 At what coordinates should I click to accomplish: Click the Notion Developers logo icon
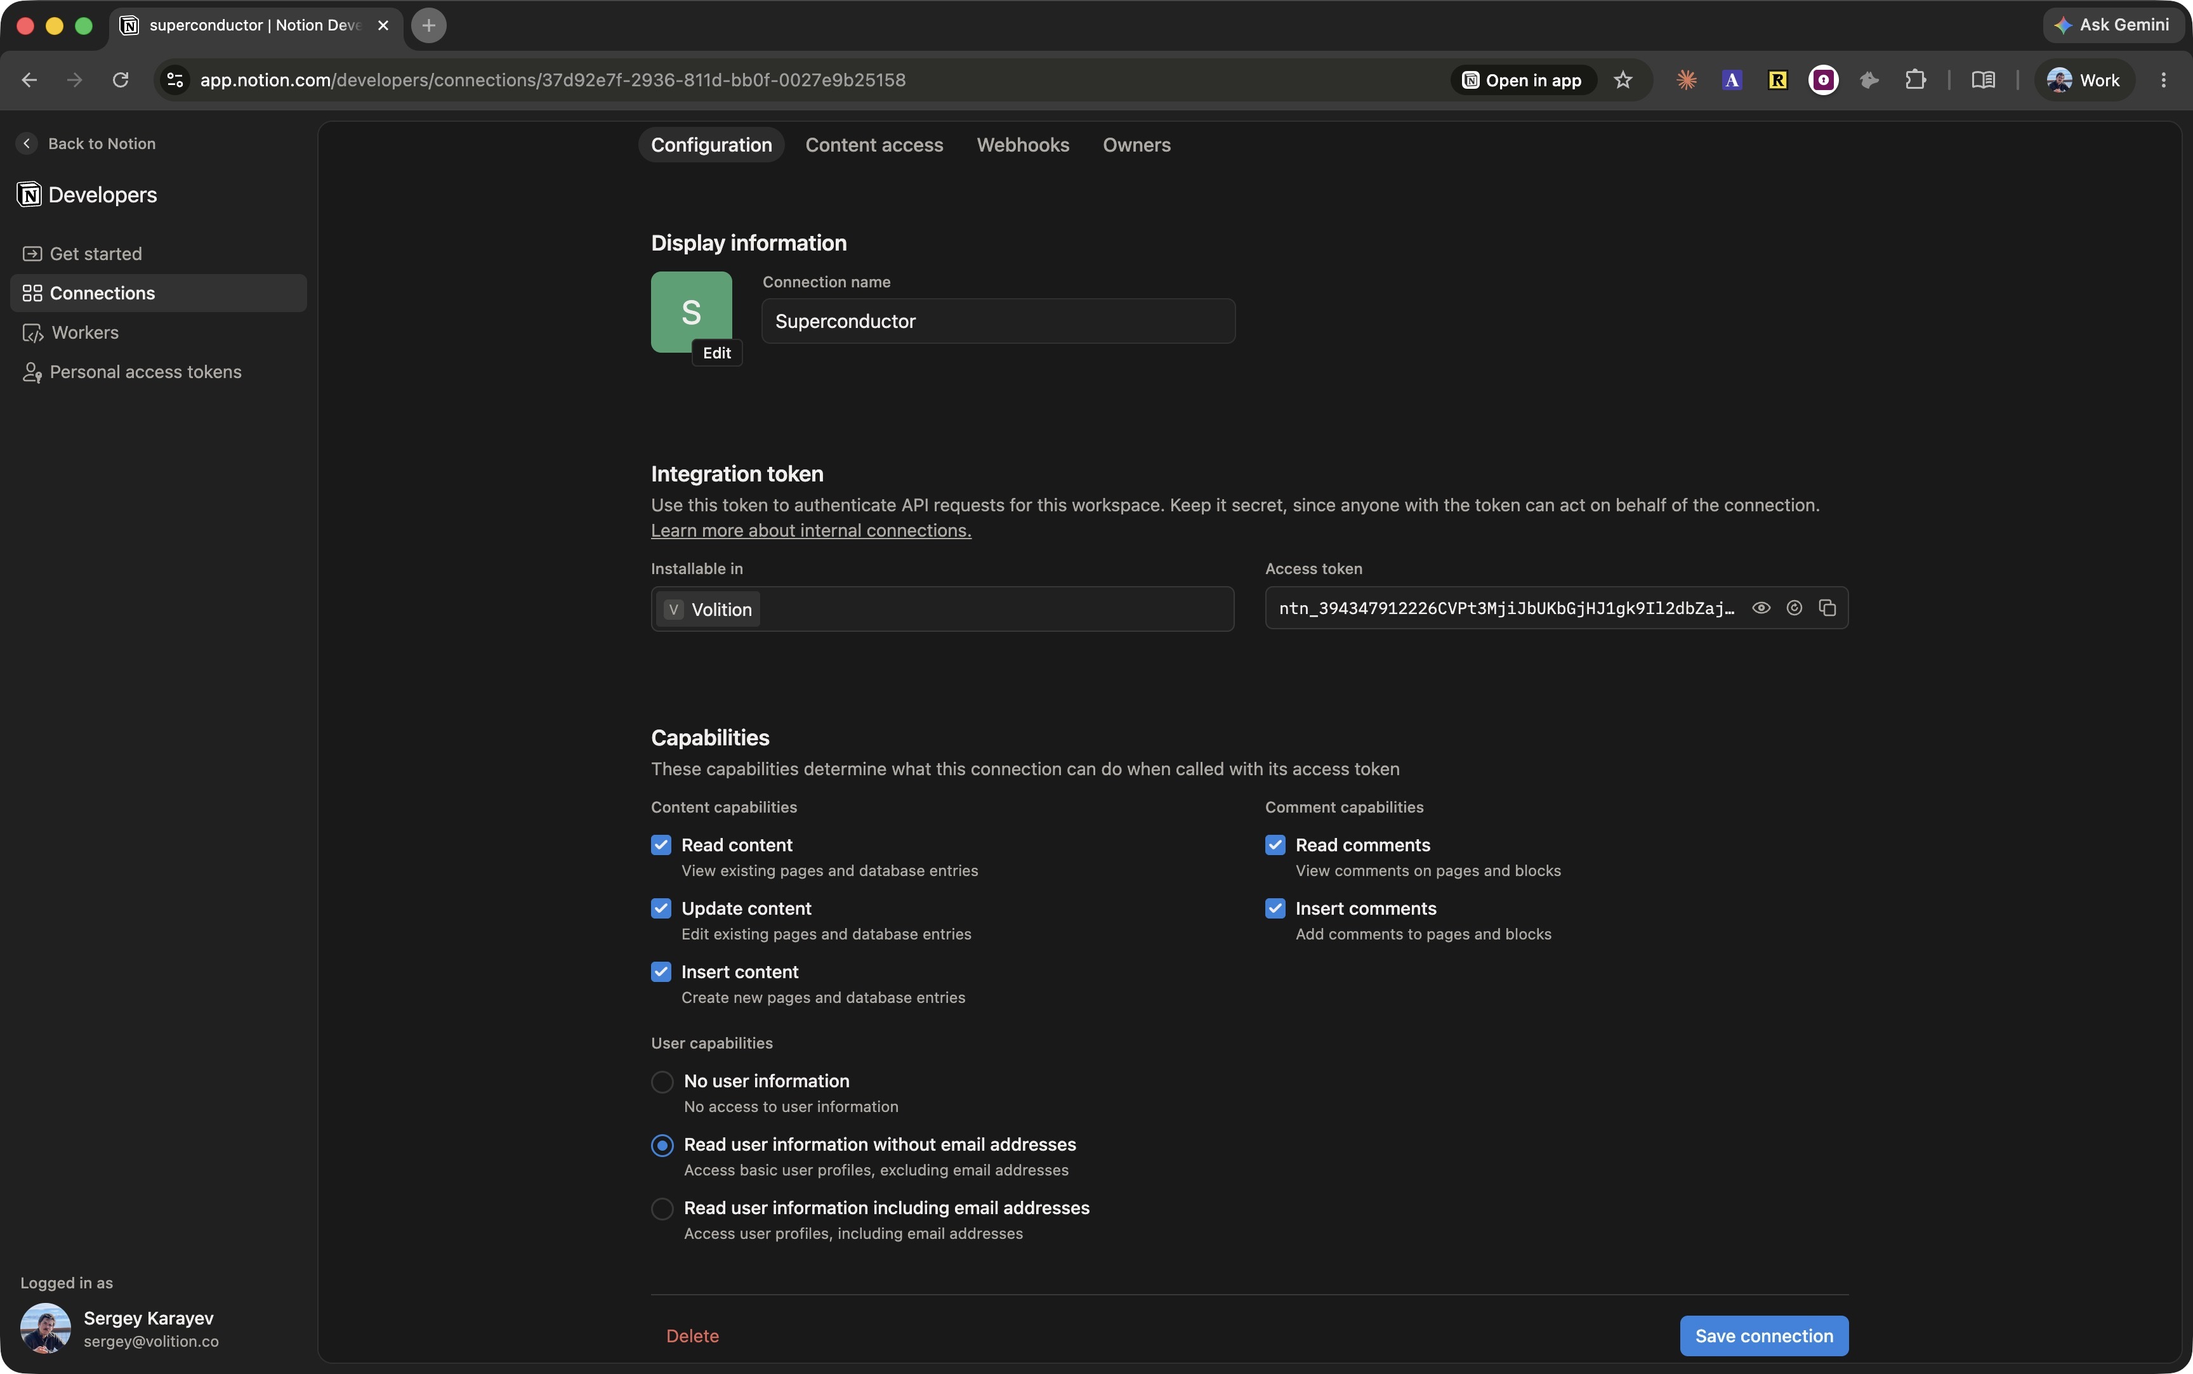(x=29, y=195)
